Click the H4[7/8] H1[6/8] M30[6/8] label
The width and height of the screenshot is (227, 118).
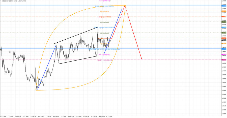(x=104, y=17)
